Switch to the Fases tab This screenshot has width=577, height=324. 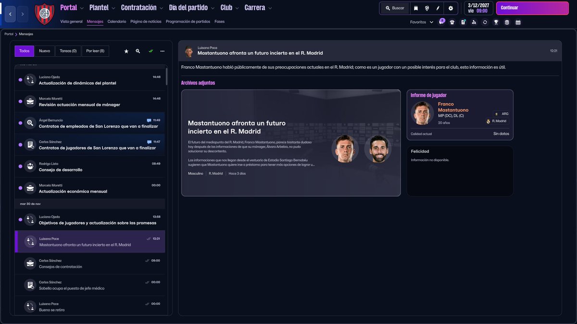click(x=219, y=22)
